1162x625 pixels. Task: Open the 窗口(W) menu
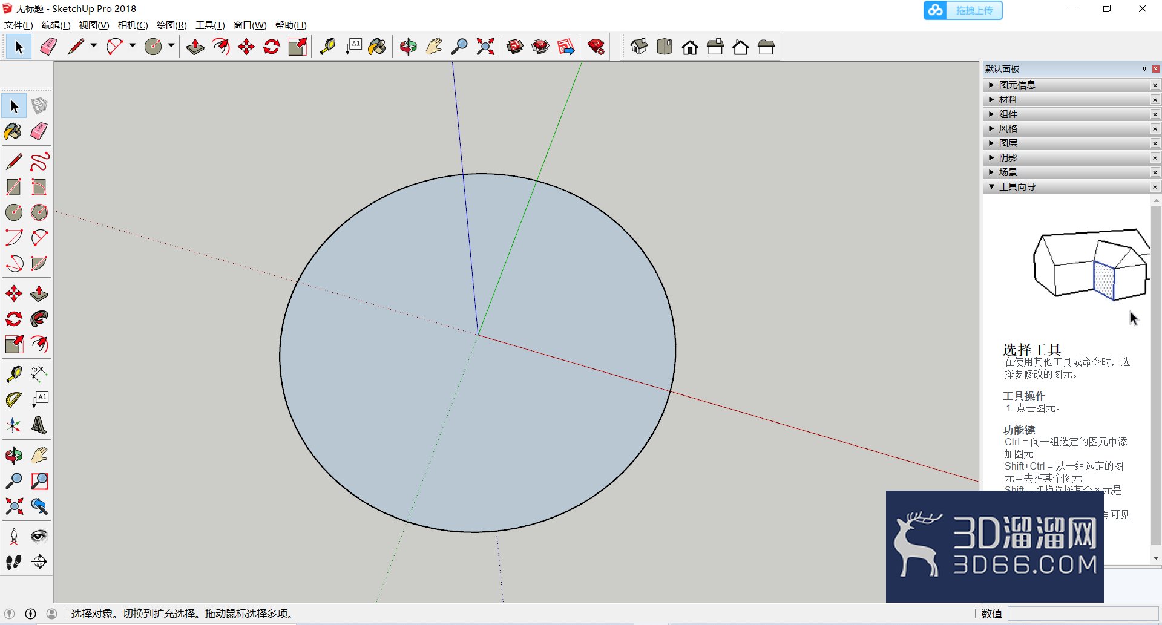250,25
